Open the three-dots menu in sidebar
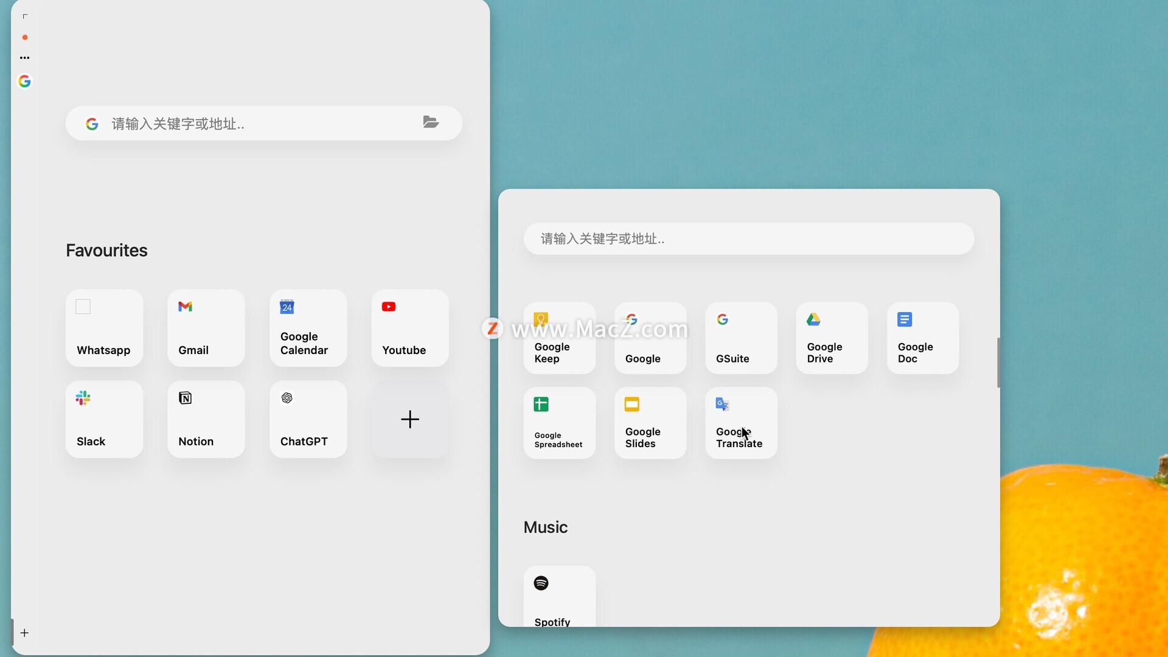Image resolution: width=1168 pixels, height=657 pixels. pos(24,58)
